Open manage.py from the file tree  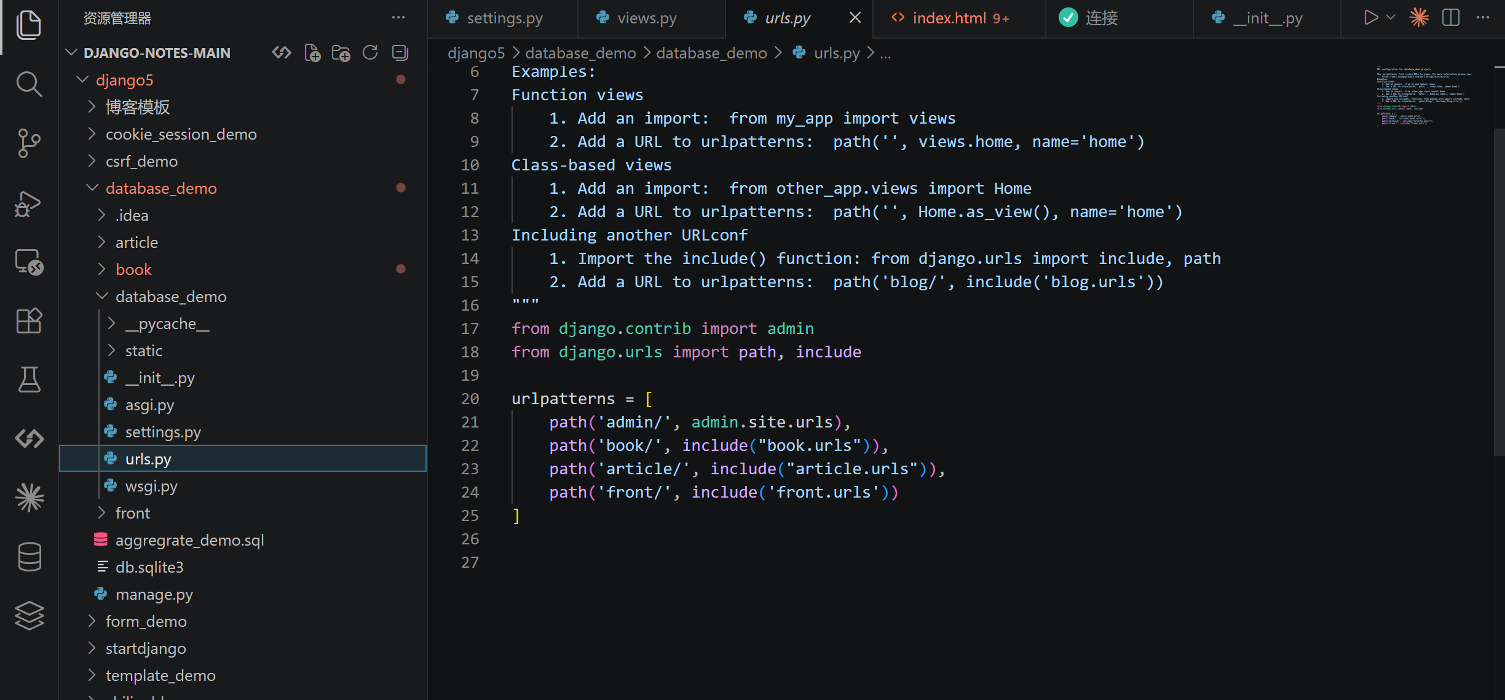tap(154, 594)
